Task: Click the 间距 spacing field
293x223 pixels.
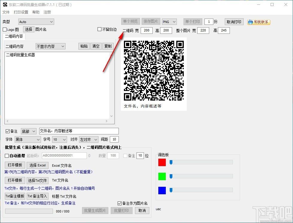Action: pyautogui.click(x=114, y=139)
